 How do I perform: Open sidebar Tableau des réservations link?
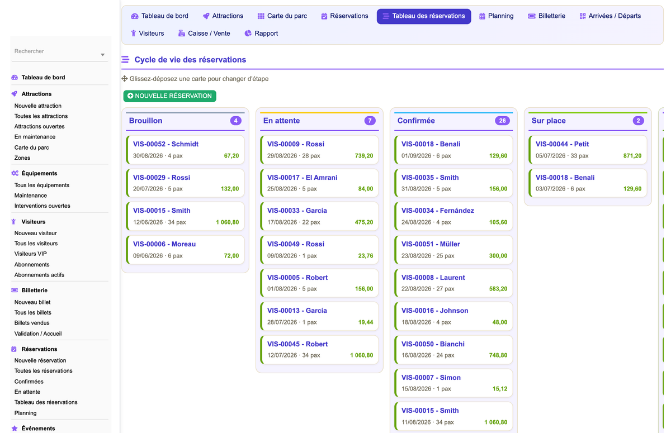(x=46, y=402)
